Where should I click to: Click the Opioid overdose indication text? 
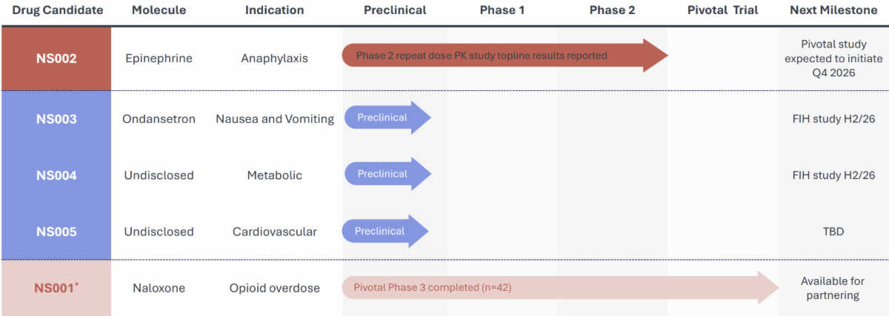[x=275, y=288]
